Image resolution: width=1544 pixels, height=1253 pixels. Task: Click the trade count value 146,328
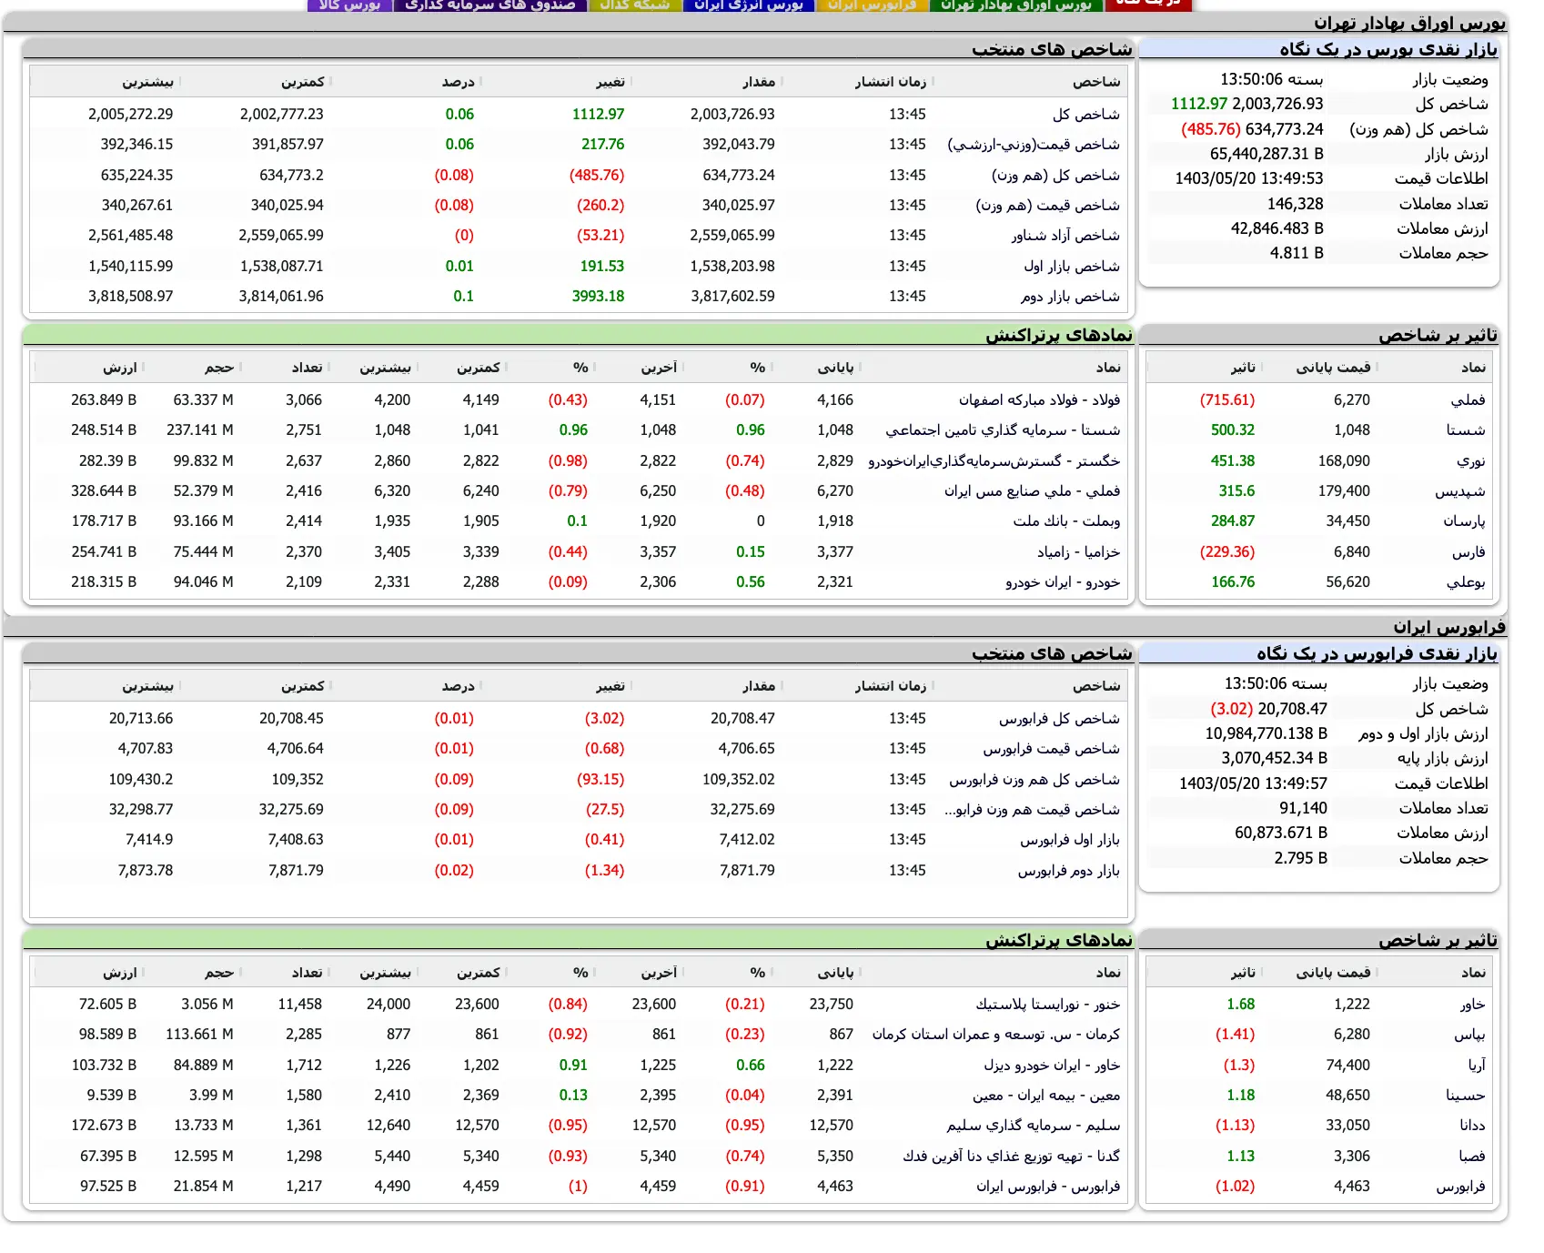pos(1295,204)
